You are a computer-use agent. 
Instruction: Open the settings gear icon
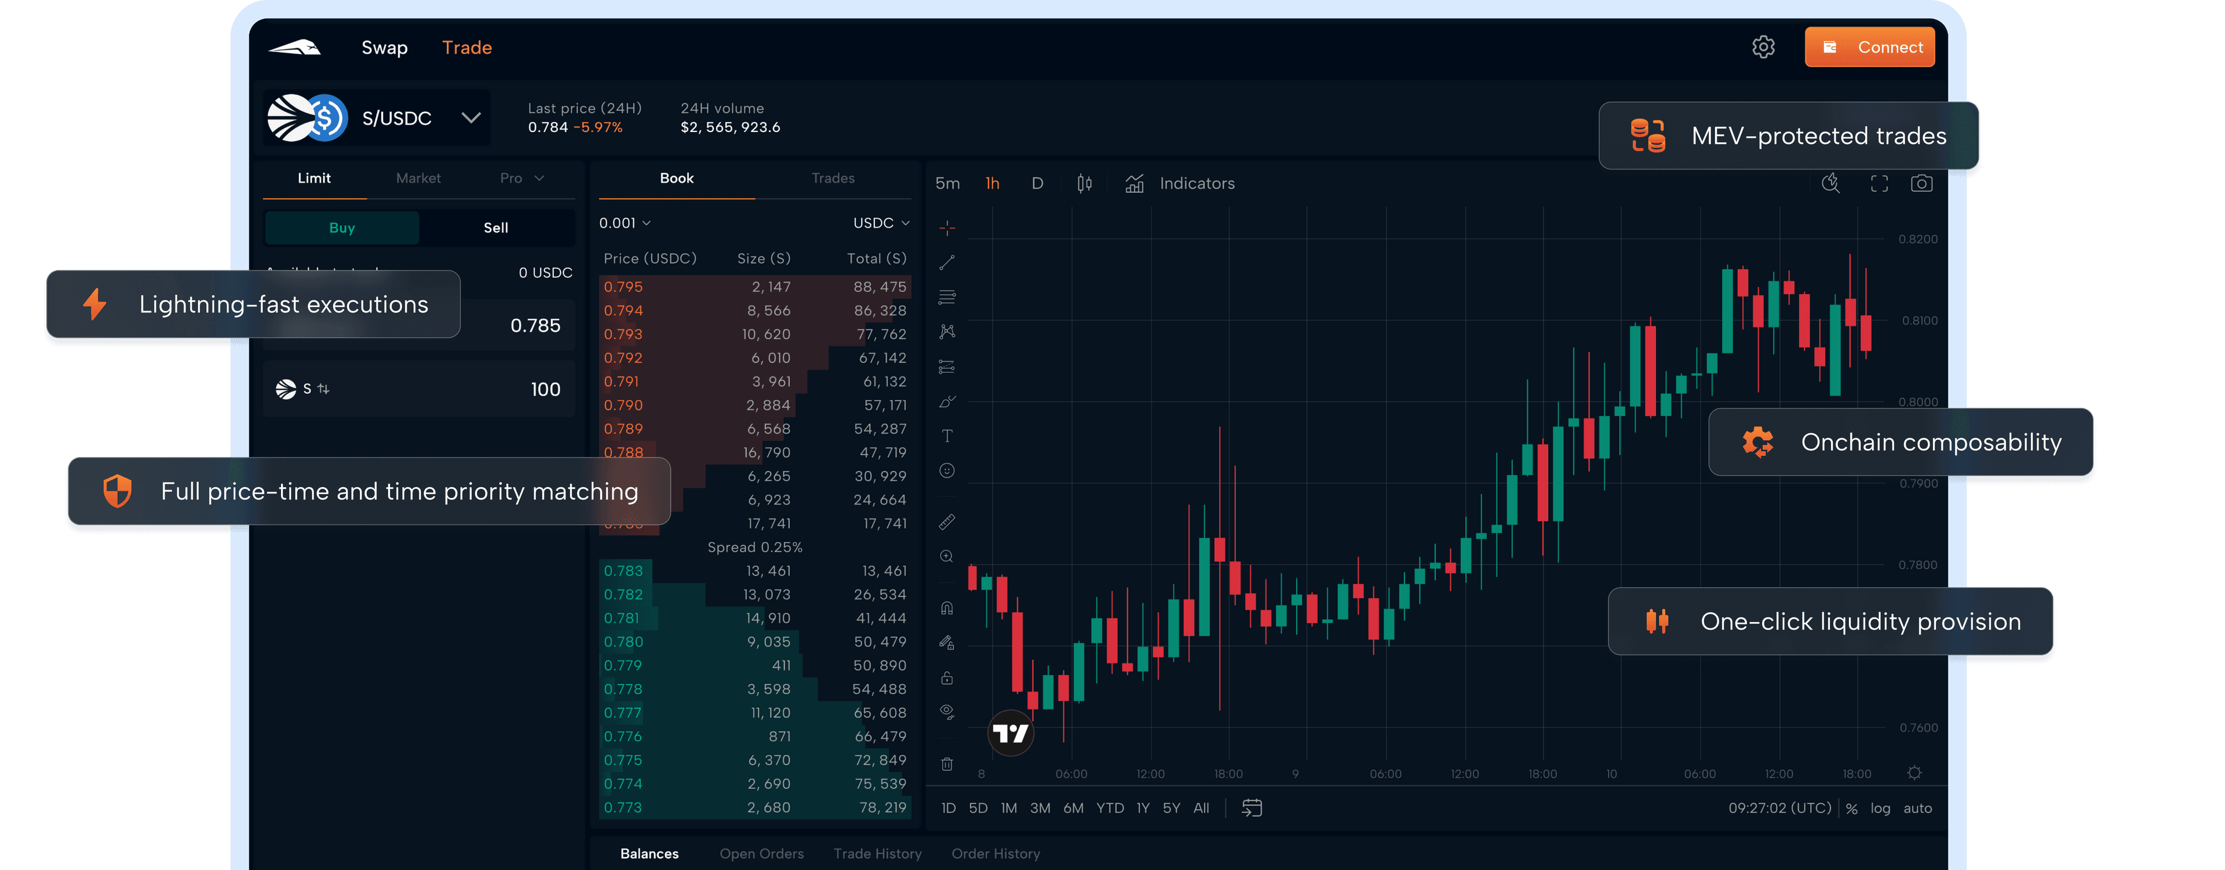point(1763,47)
